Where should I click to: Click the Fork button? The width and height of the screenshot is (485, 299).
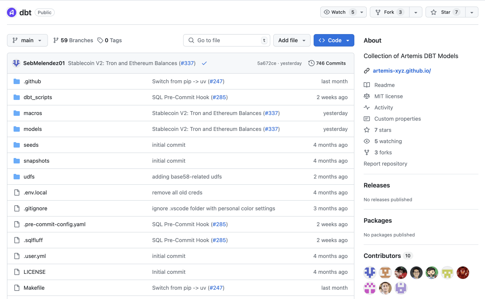(389, 12)
